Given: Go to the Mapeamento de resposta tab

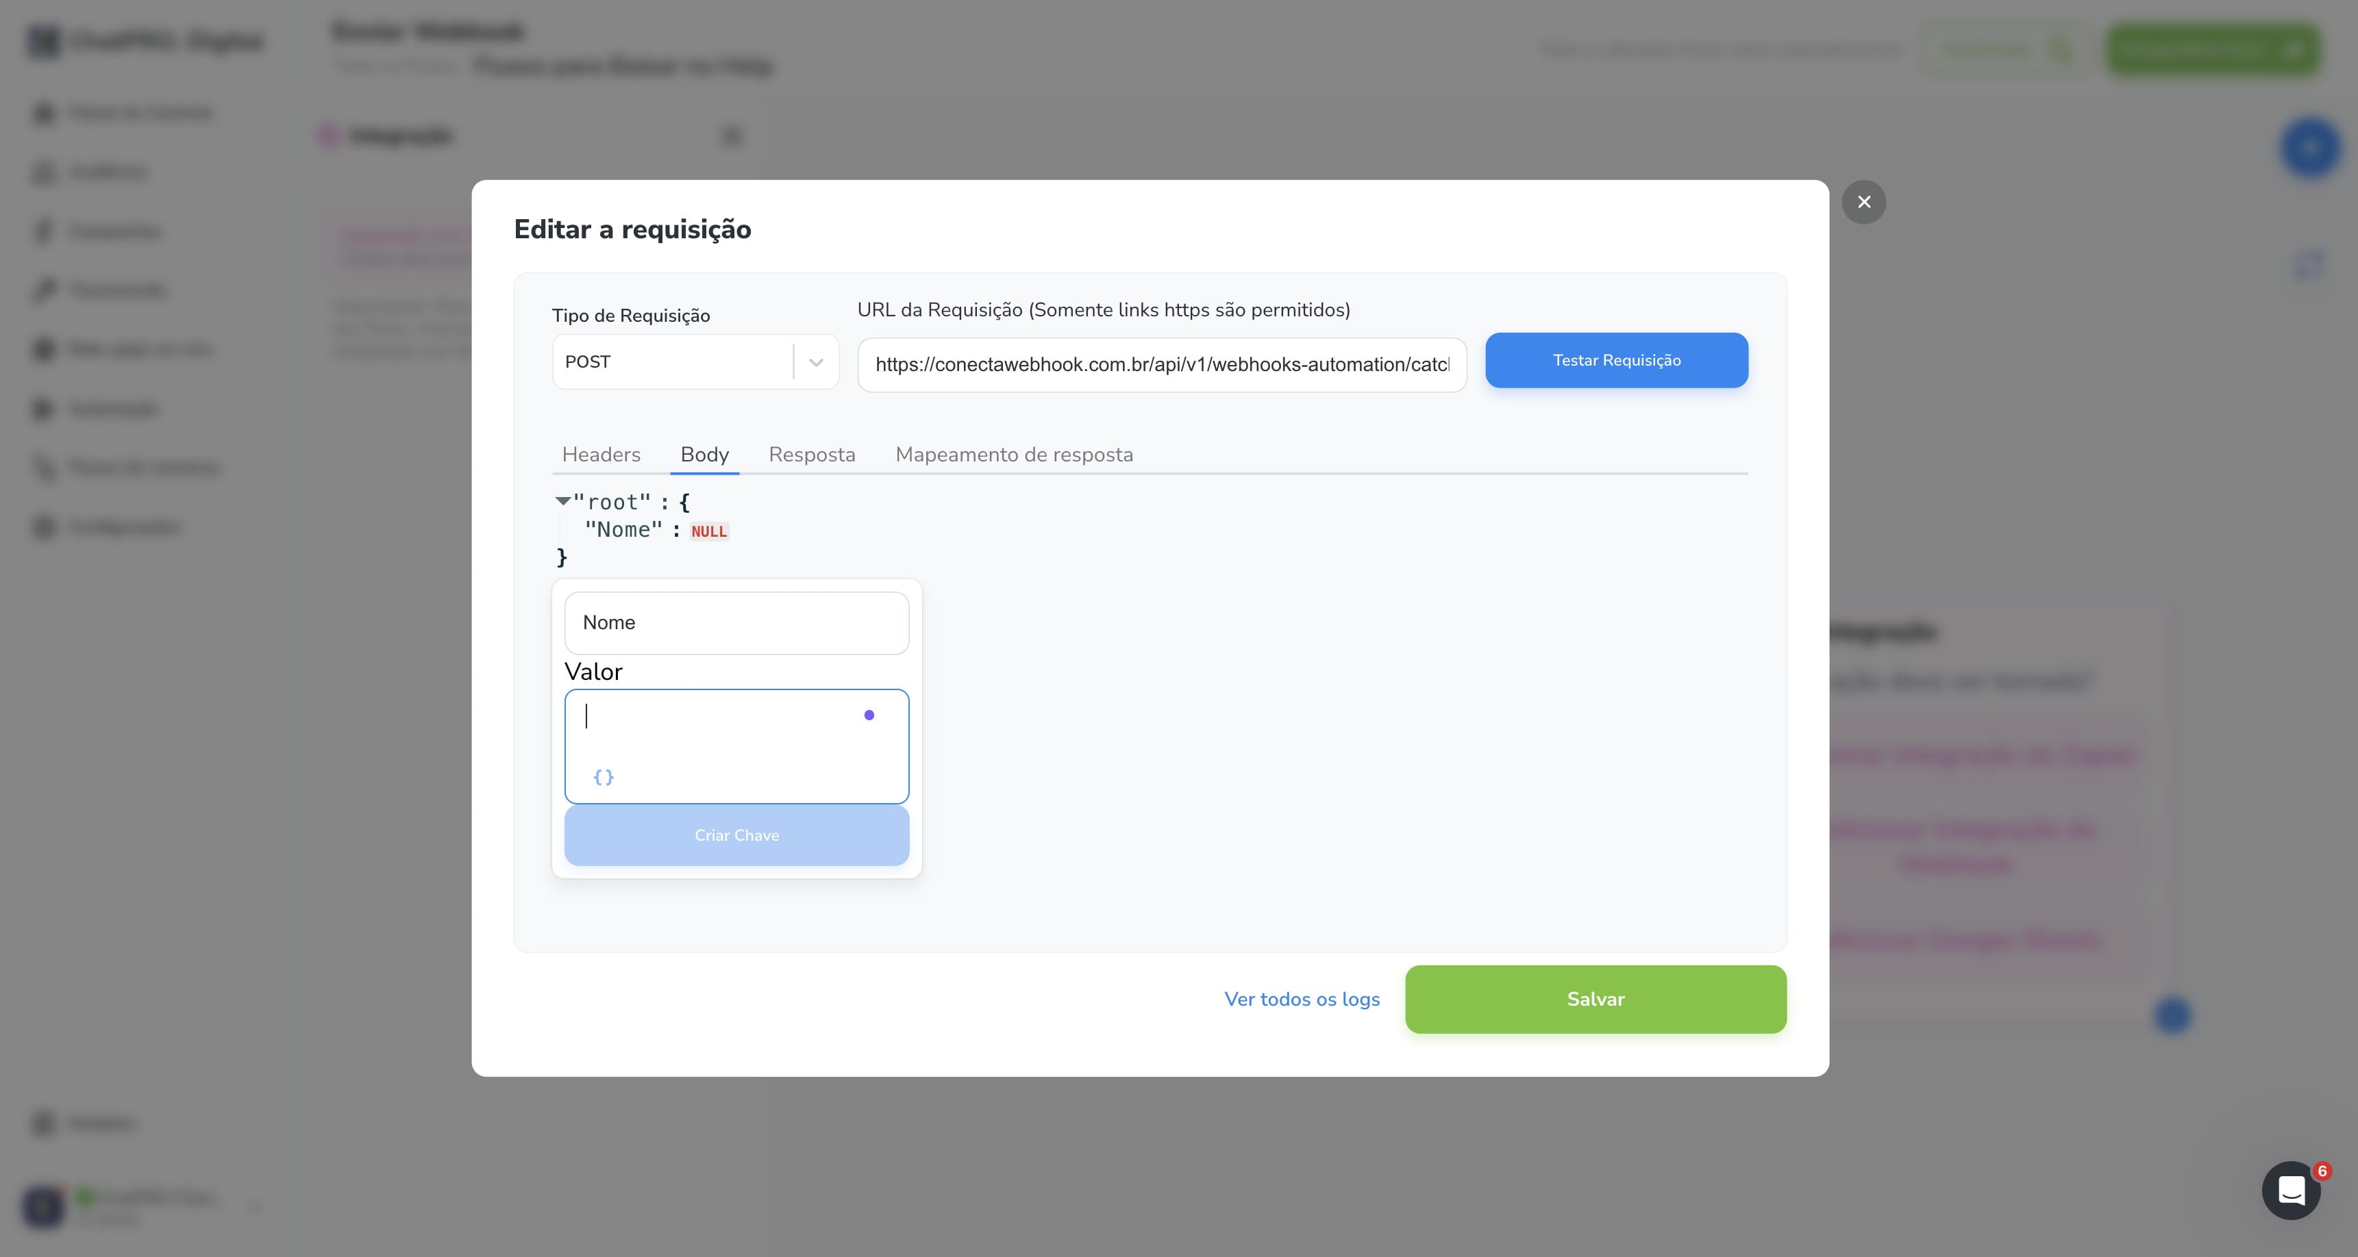Looking at the screenshot, I should pyautogui.click(x=1014, y=455).
